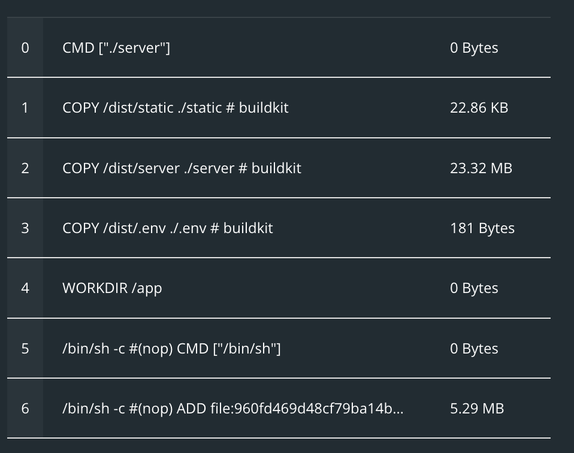Select layer row number 3

tap(25, 228)
